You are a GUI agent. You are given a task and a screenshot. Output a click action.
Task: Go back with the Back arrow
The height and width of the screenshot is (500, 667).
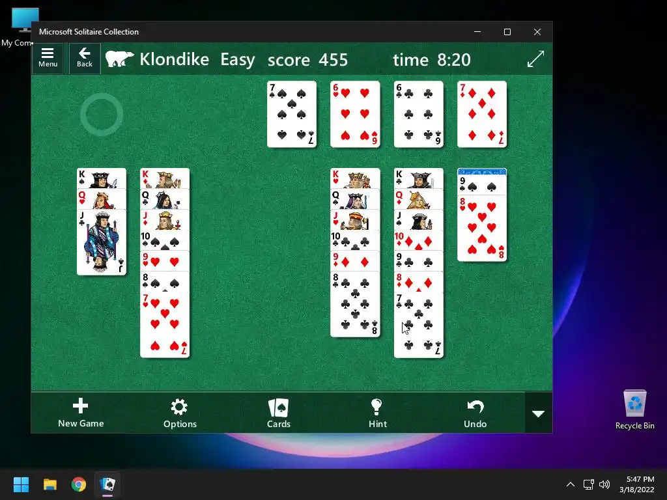(x=84, y=58)
